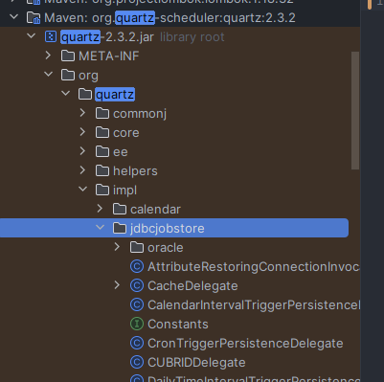Expand the CacheDelegate class node
384x382 pixels.
(117, 285)
